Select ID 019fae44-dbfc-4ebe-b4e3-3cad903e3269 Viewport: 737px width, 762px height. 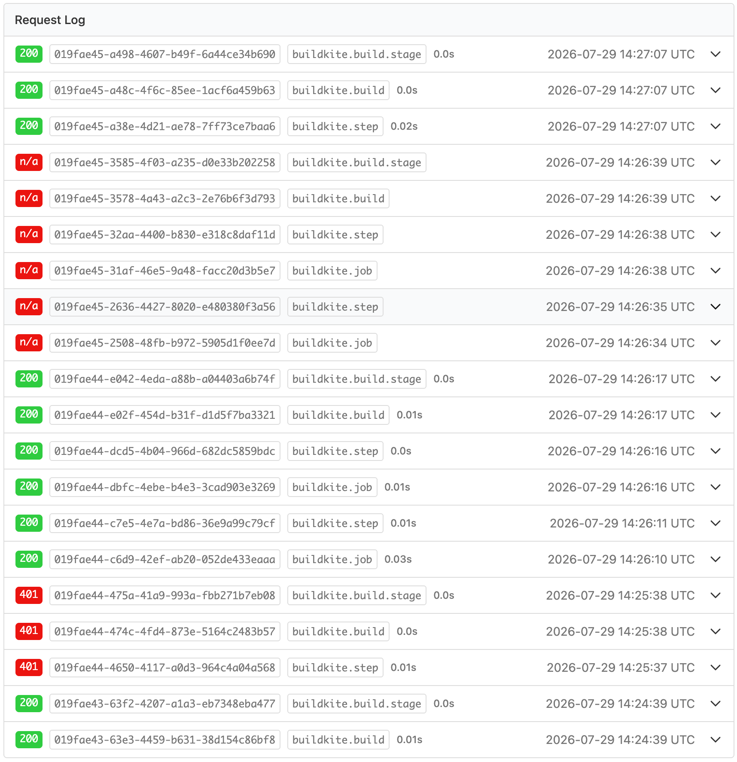coord(165,487)
